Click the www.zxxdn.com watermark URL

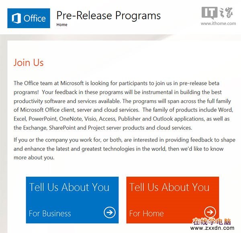click(x=212, y=228)
